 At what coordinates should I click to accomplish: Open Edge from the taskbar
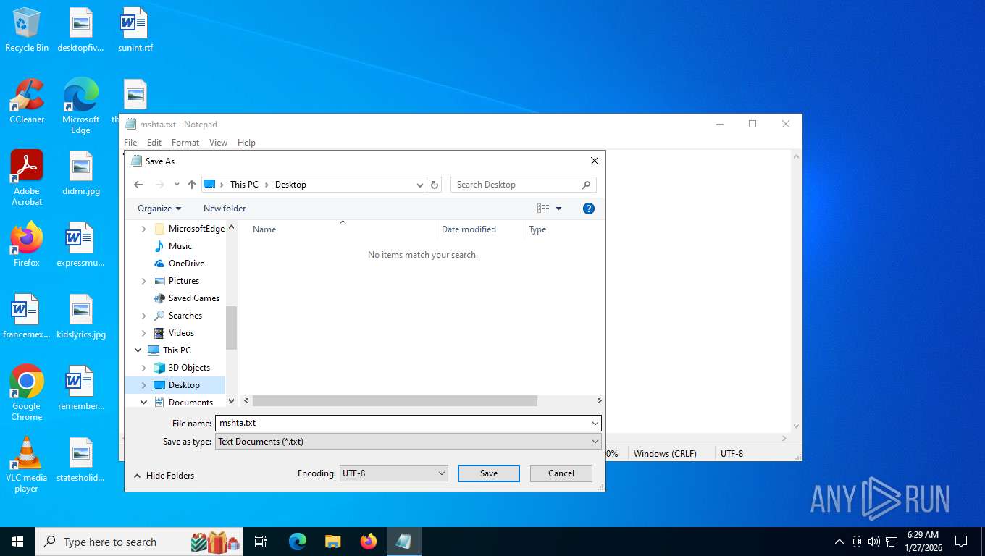[297, 542]
